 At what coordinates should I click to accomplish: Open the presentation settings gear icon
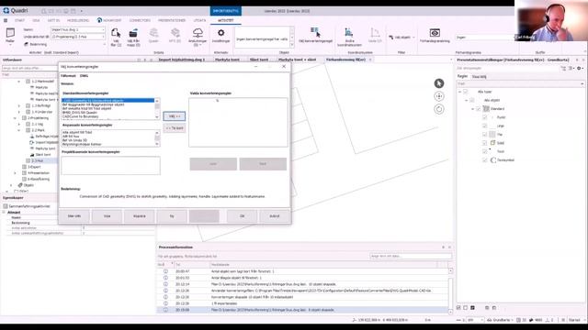tap(579, 69)
